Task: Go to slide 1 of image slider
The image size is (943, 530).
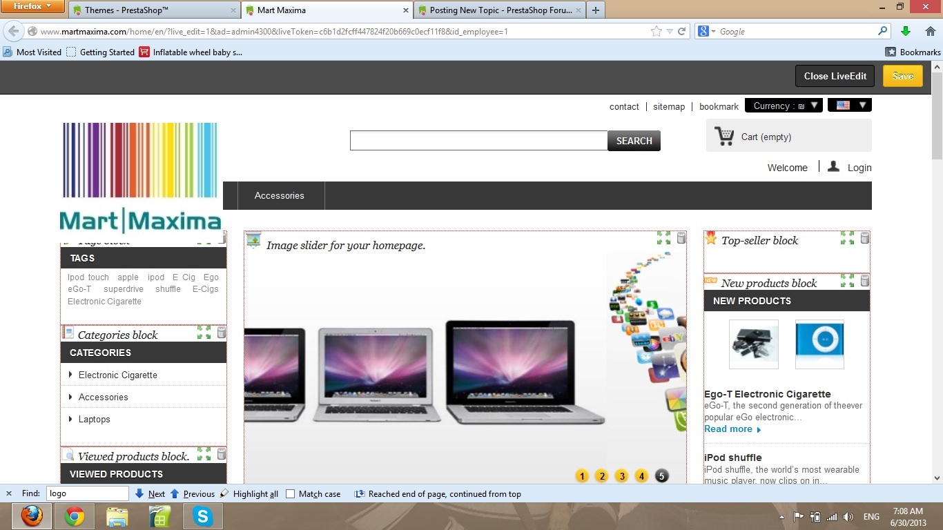Action: pos(582,476)
